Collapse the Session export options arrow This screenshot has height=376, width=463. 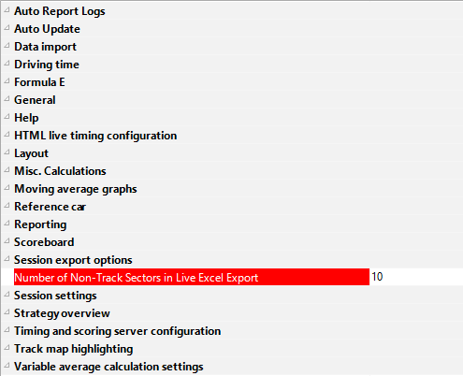pyautogui.click(x=7, y=259)
